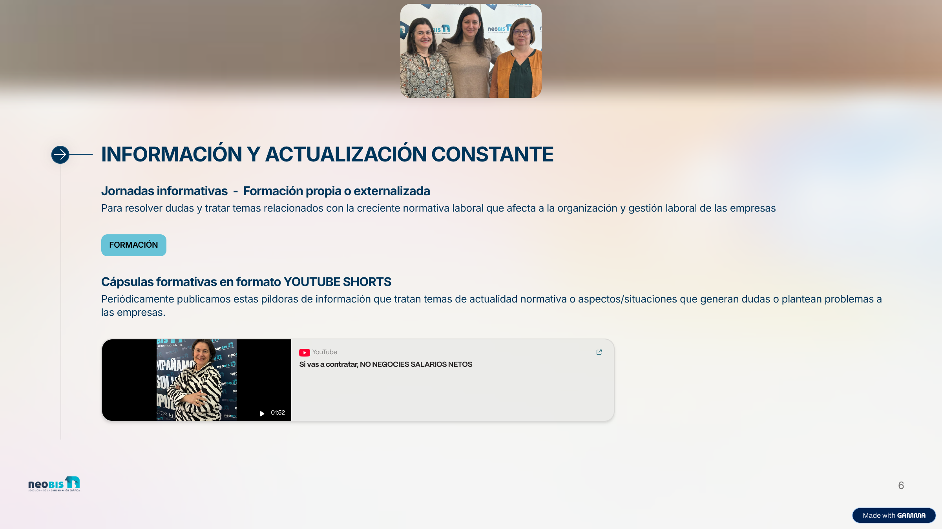Click the YouTube source label

(x=325, y=352)
